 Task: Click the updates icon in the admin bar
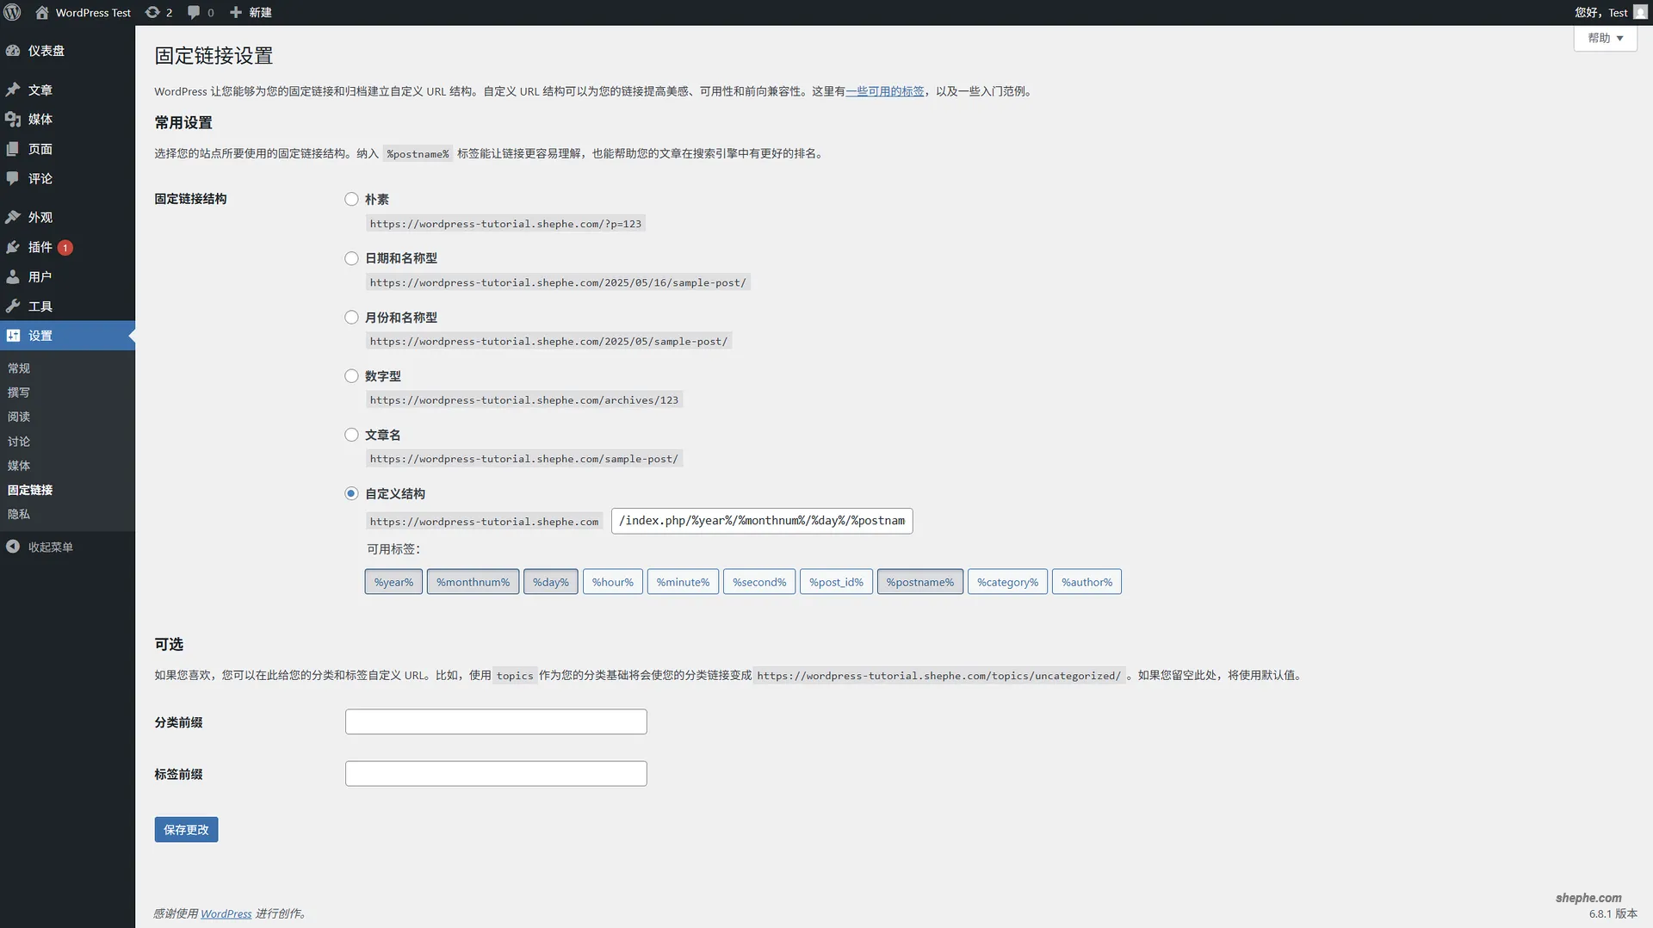click(152, 12)
